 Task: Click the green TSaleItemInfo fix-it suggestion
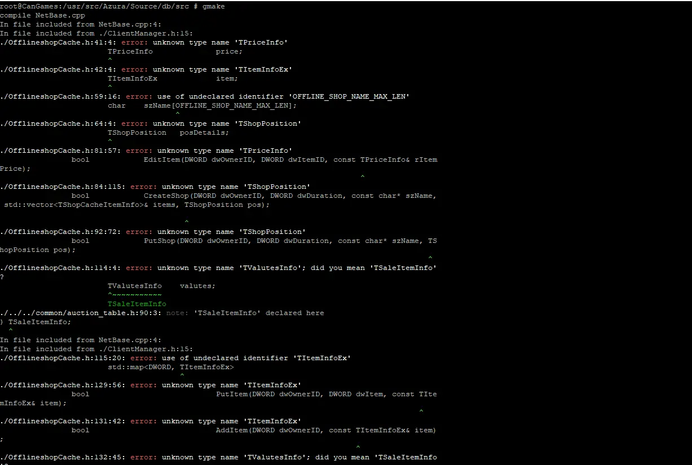click(137, 304)
